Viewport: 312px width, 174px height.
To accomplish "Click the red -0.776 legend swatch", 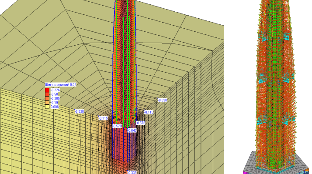I will click(47, 90).
